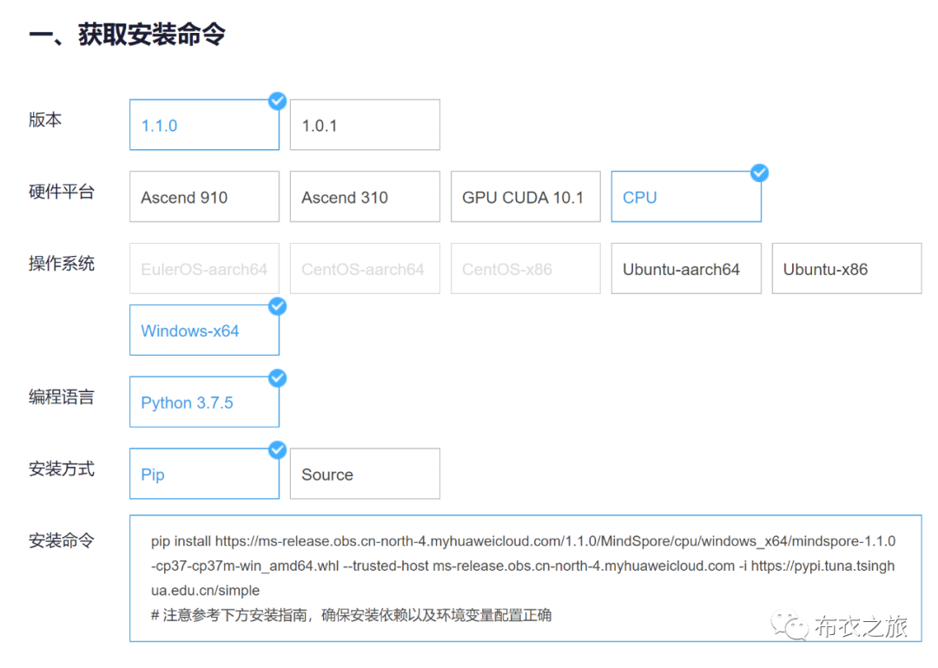Click the '硬件平台' row label

62,192
